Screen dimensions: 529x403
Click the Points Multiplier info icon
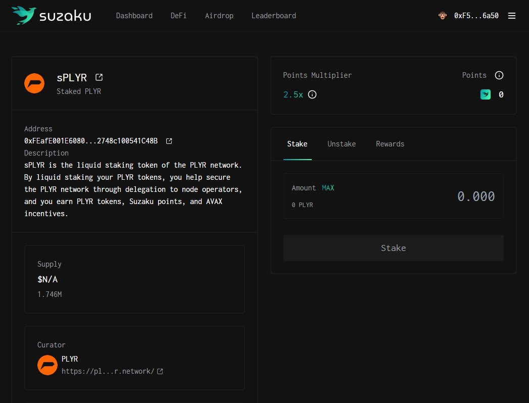[x=312, y=94]
